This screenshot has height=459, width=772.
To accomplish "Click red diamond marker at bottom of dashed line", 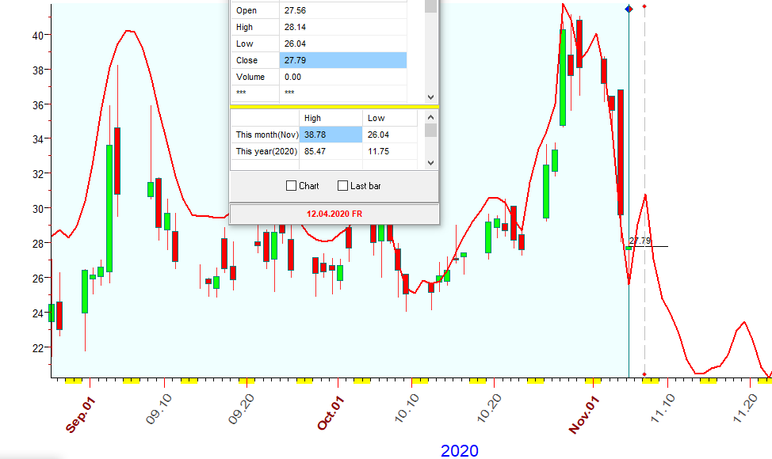I will point(644,374).
